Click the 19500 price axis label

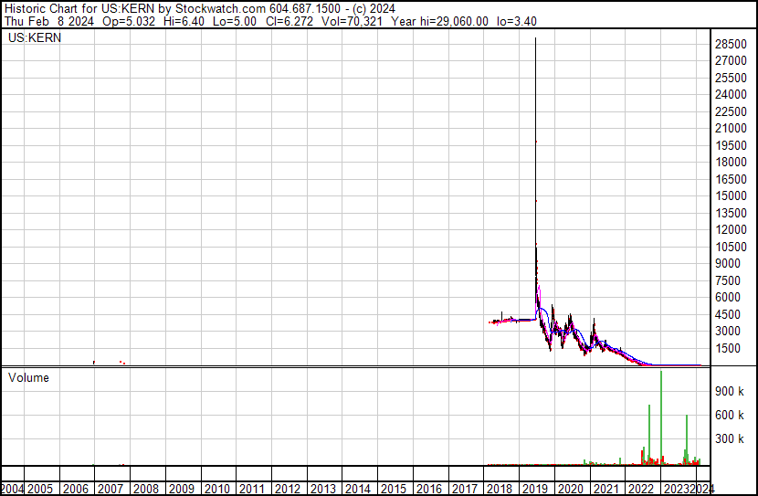731,145
